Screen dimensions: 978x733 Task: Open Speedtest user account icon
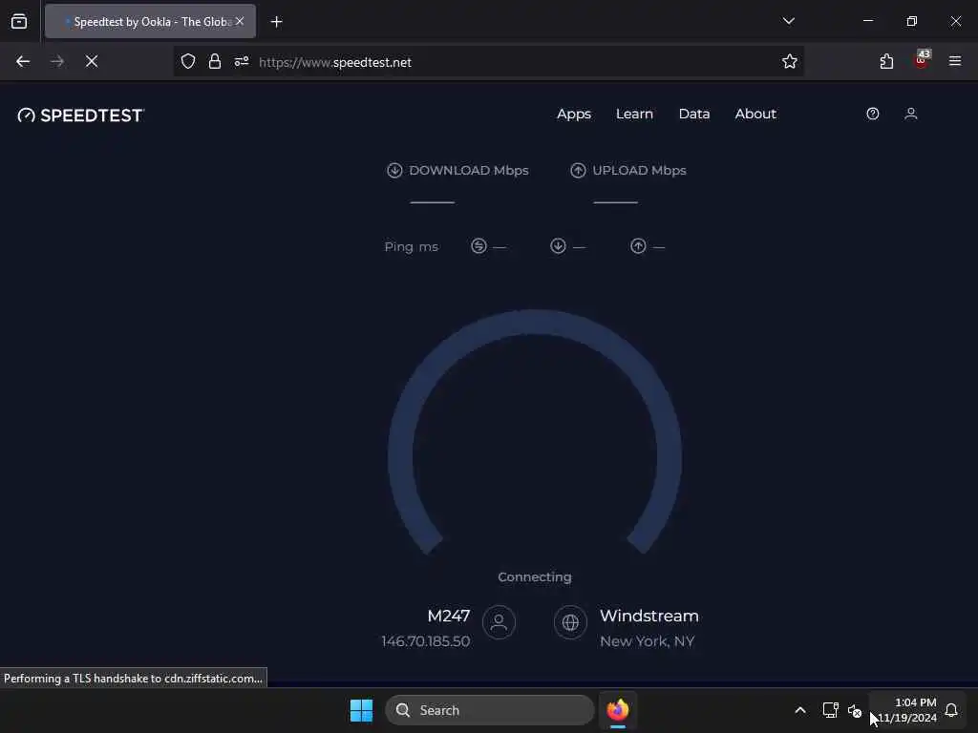pyautogui.click(x=910, y=114)
